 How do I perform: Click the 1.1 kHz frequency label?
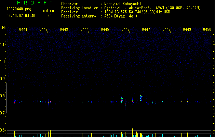[3, 45]
